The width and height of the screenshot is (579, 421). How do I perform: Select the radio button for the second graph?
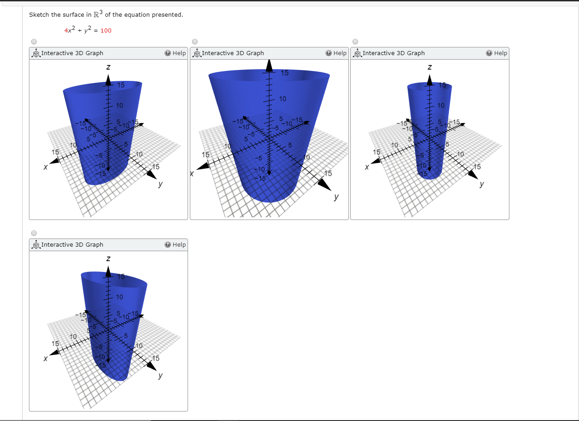[x=194, y=41]
